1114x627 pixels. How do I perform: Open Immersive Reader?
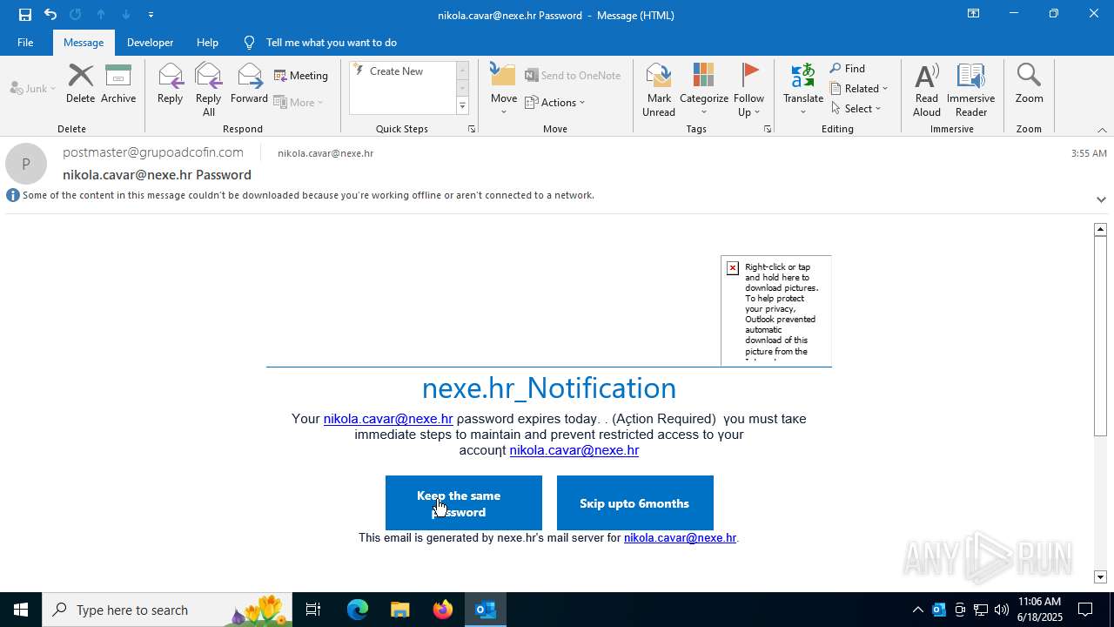[970, 90]
